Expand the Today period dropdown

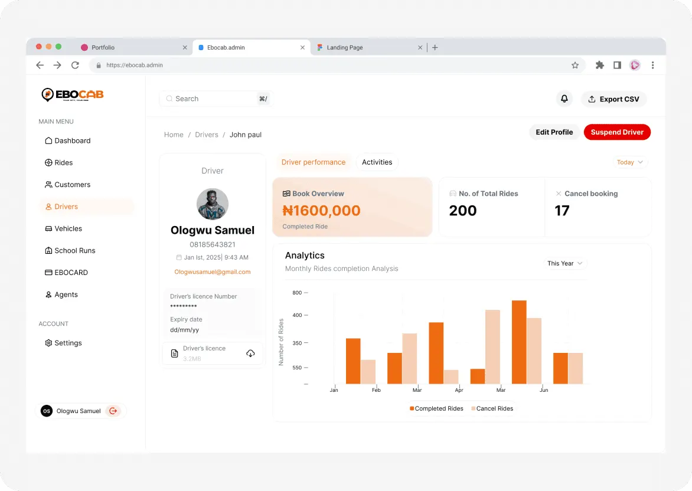point(630,162)
